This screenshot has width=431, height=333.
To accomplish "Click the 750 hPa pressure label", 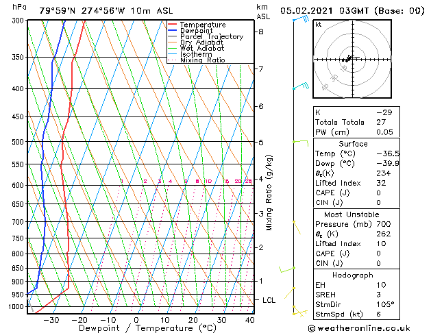I will [x=19, y=238].
